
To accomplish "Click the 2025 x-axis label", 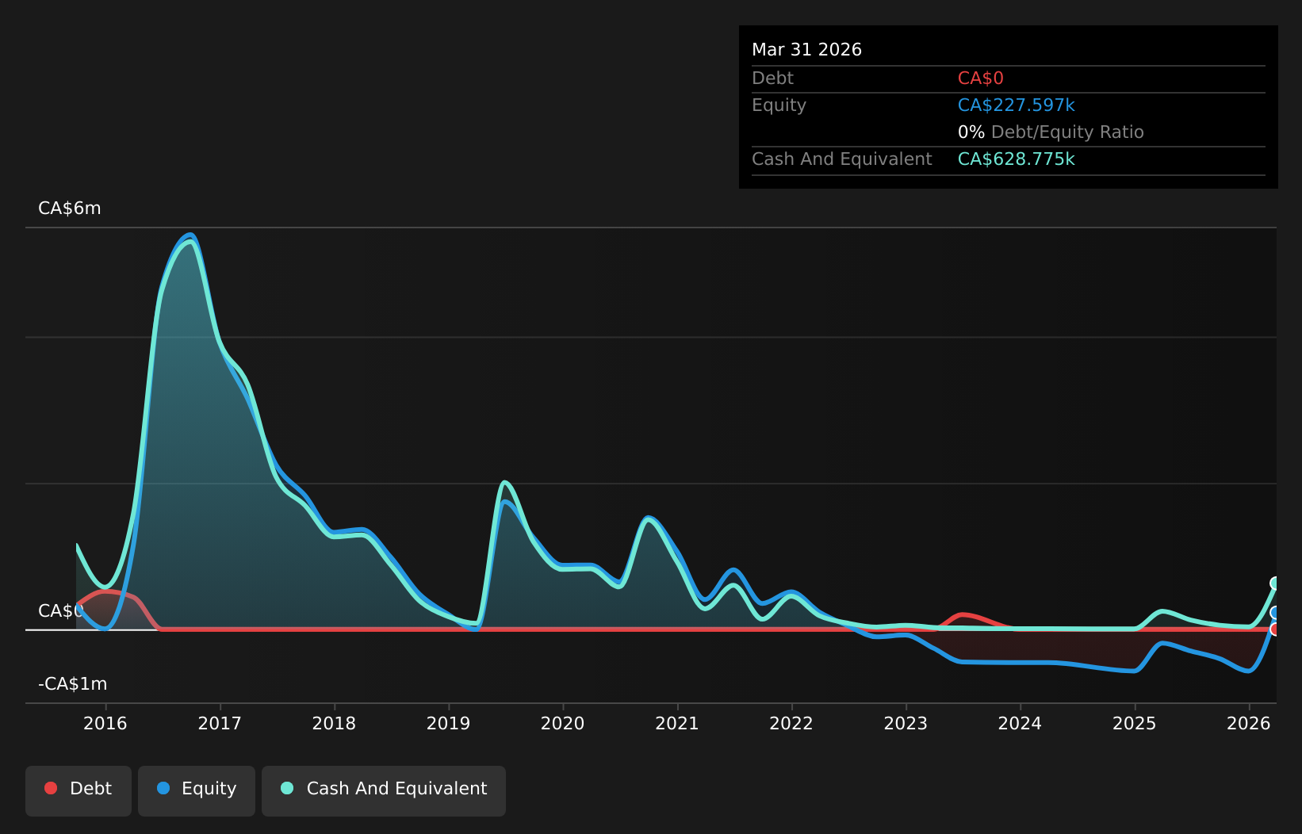I will click(1135, 723).
